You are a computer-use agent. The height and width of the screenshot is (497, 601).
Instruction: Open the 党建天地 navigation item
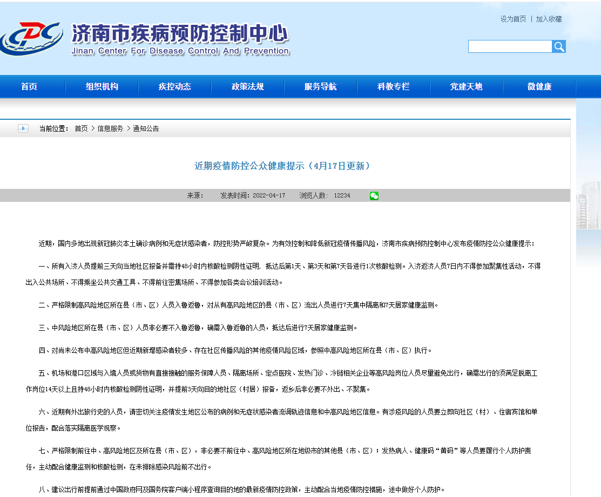coord(466,86)
